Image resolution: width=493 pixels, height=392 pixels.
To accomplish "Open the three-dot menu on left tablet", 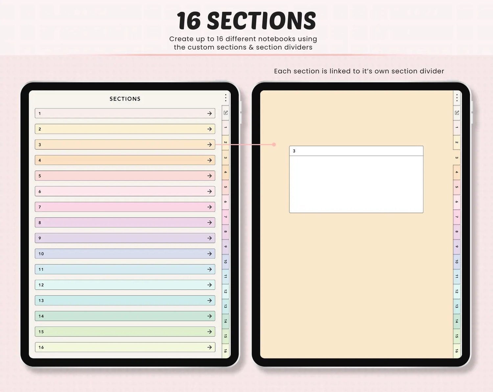I will click(x=226, y=98).
